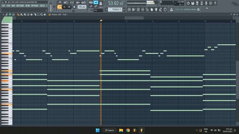Open piano roll stamp tool icon
This screenshot has width=239, height=134.
click(13, 15)
